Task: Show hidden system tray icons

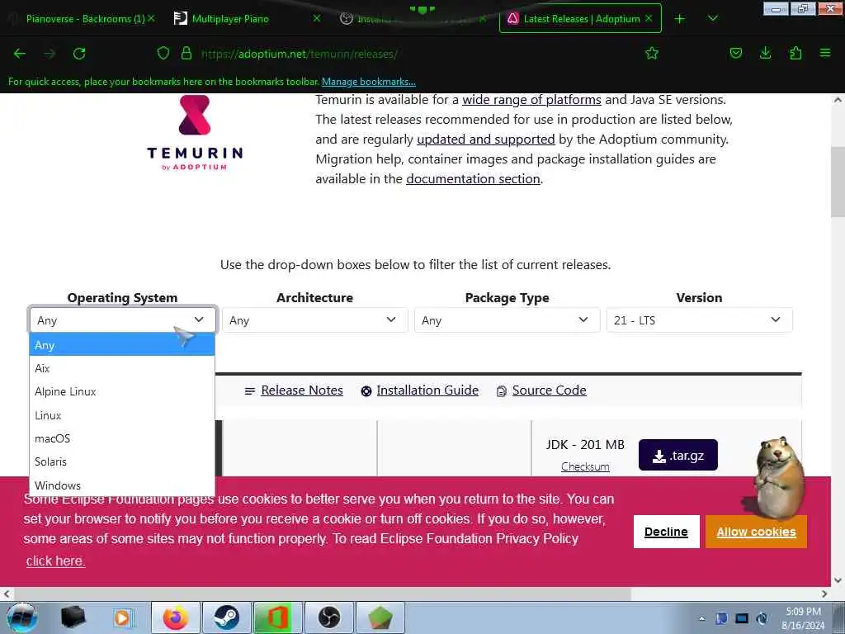Action: click(701, 618)
